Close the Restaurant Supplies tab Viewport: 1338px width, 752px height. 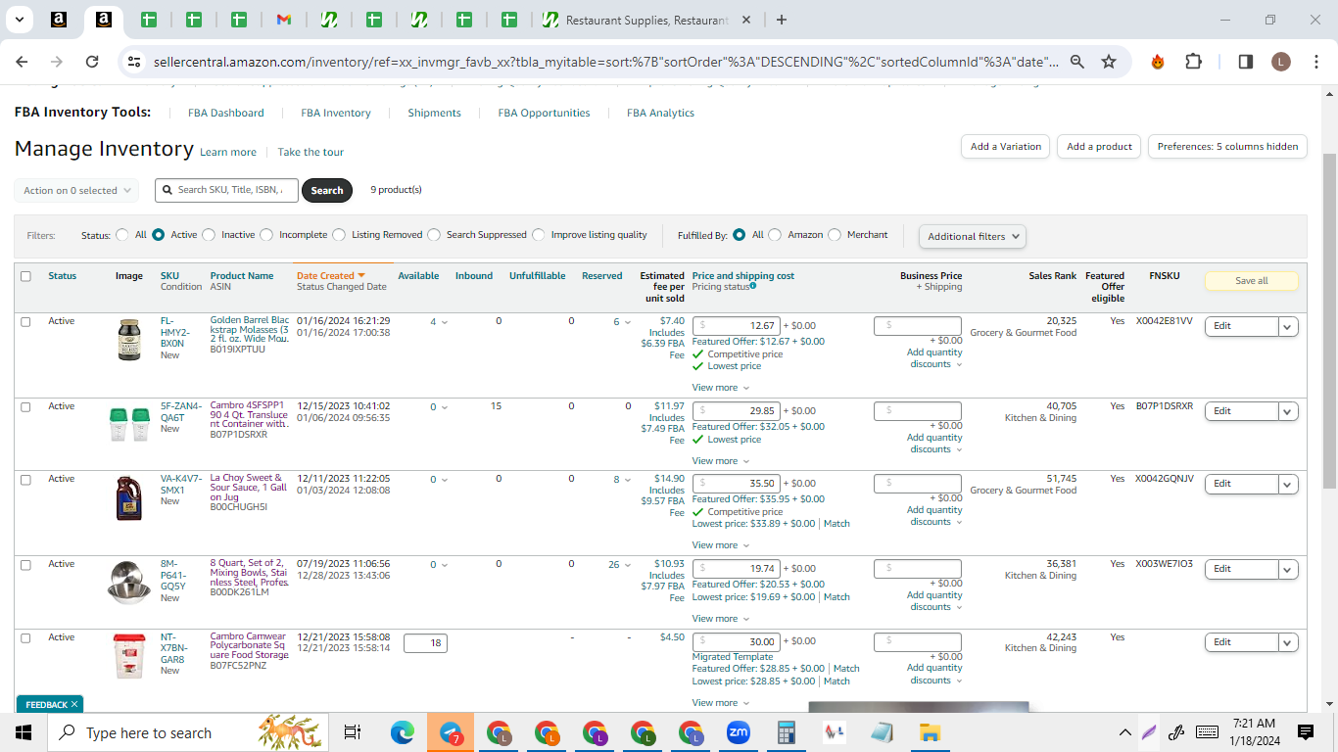(746, 20)
